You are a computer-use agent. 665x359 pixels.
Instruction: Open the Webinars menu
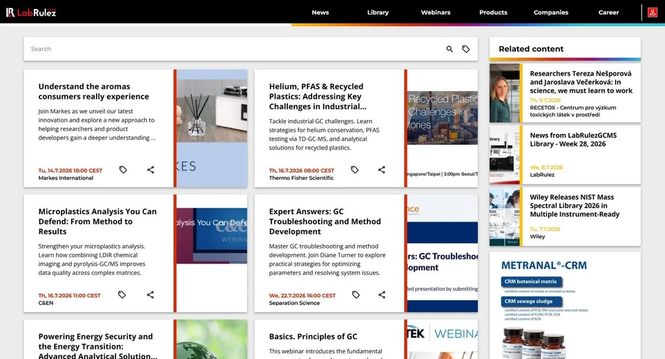pyautogui.click(x=436, y=12)
